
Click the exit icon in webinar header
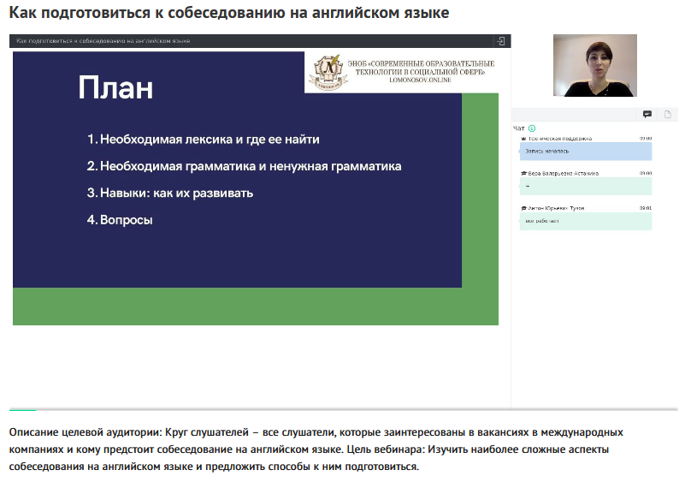[x=501, y=41]
